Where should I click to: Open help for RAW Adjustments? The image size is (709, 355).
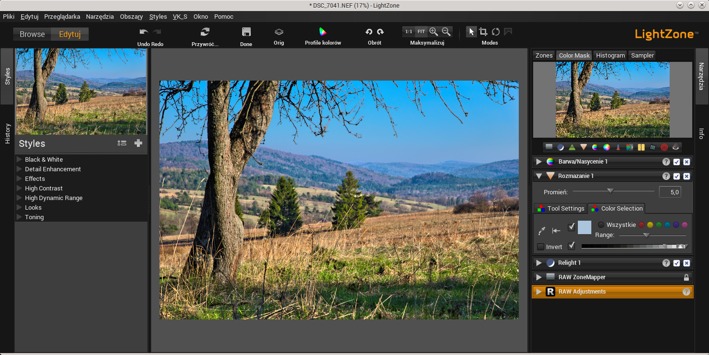(686, 292)
